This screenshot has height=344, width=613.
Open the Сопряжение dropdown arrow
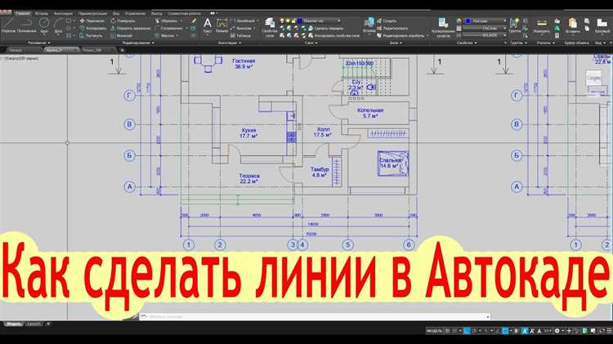tap(186, 28)
